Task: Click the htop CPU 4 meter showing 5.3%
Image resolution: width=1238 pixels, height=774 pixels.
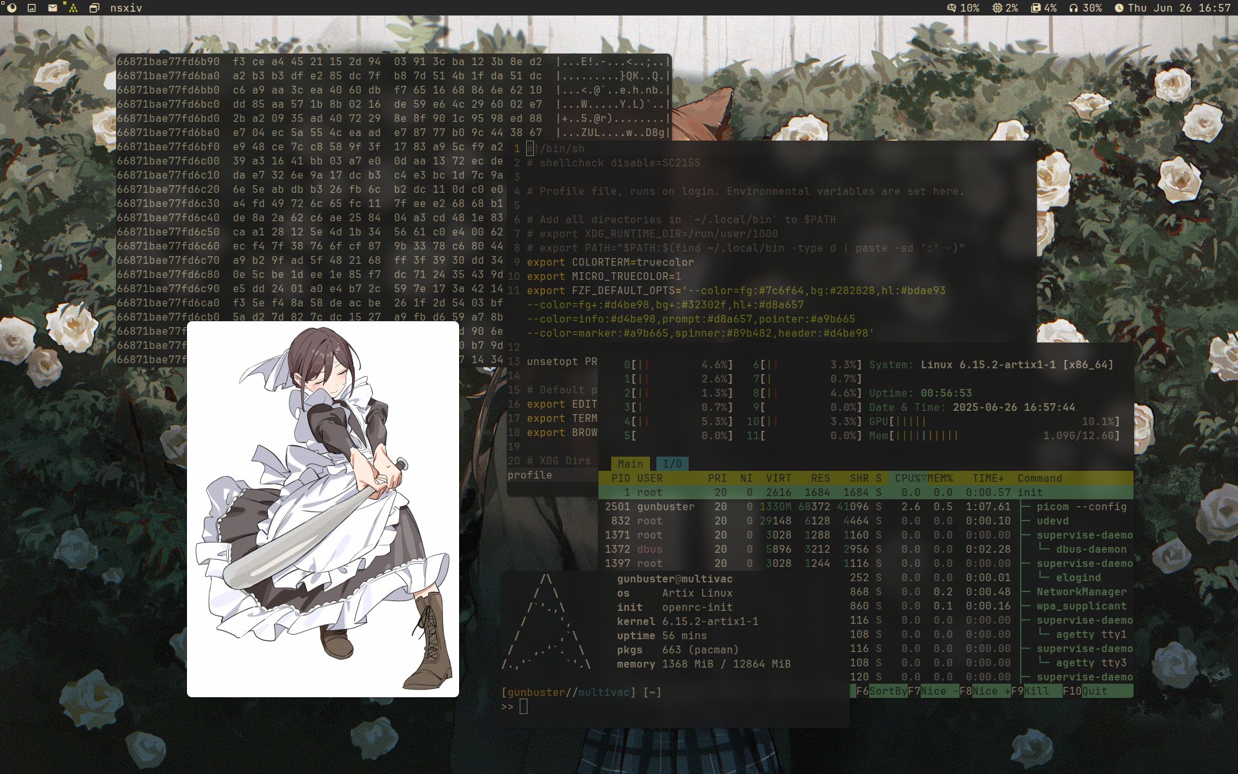Action: [678, 421]
